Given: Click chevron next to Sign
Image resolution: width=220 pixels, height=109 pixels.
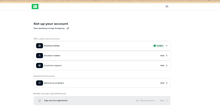Looking at the screenshot, I should tap(167, 101).
